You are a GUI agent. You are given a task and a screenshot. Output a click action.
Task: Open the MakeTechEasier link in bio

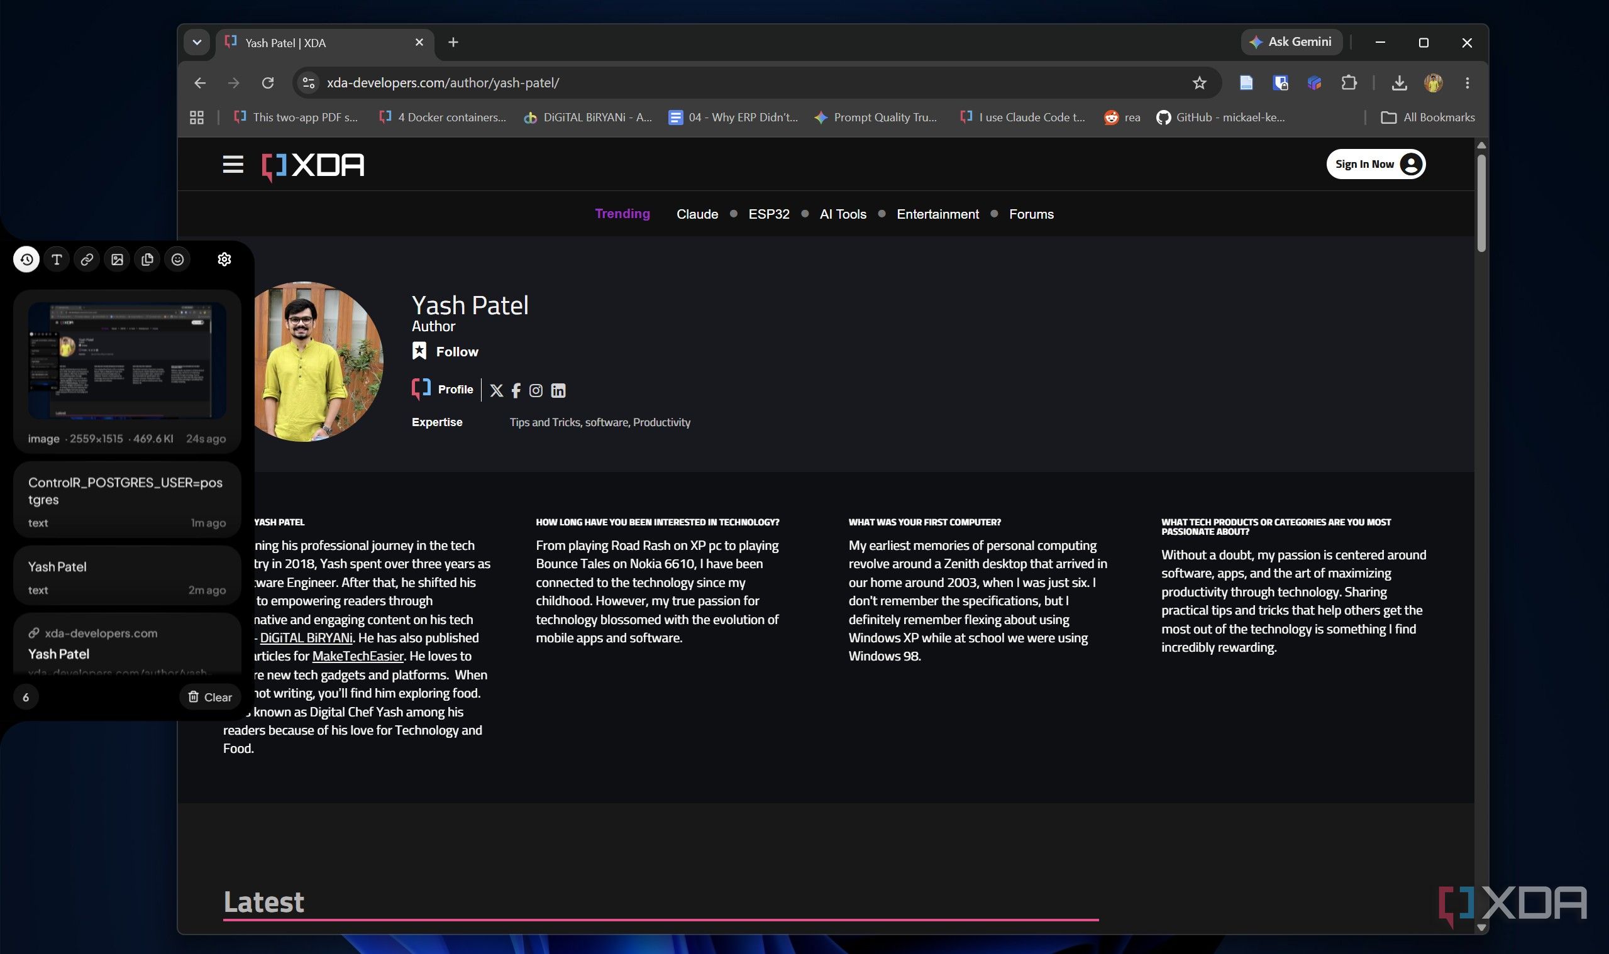[358, 656]
